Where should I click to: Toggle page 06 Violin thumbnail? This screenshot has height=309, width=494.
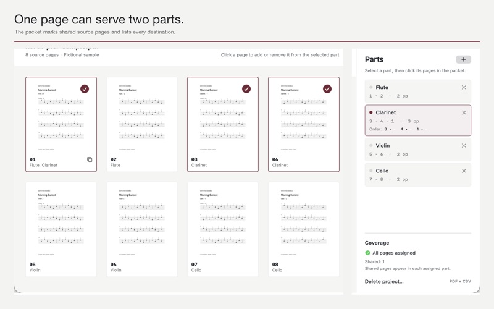tap(142, 229)
